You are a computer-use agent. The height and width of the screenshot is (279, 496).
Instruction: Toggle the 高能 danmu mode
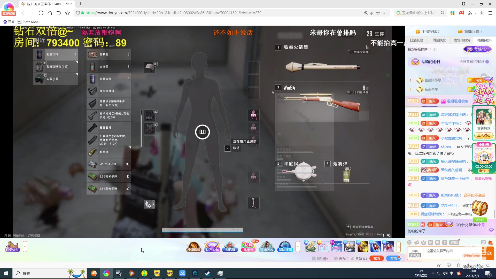[454, 243]
